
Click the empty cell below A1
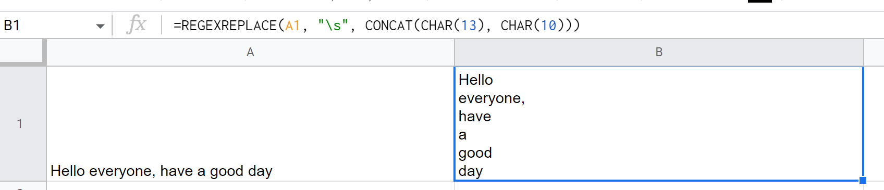pyautogui.click(x=250, y=186)
